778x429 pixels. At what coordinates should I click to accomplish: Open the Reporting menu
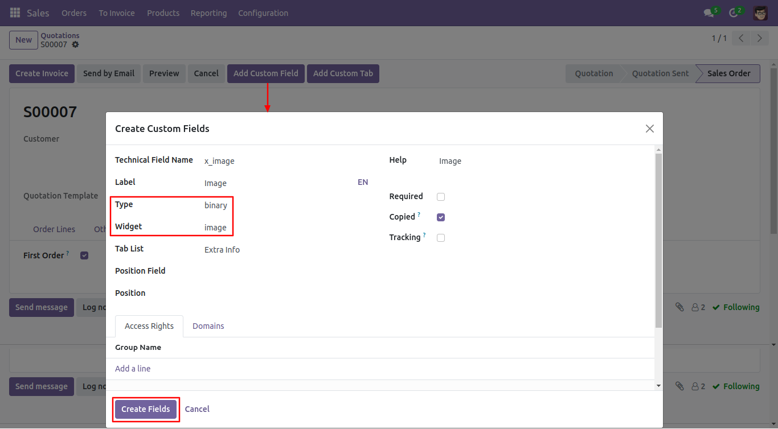click(x=208, y=13)
